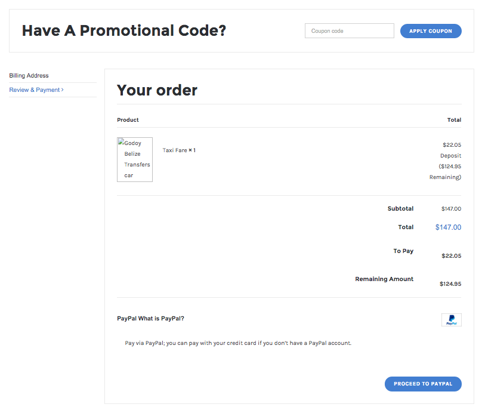
Task: Click the Taxi Fare product name
Action: 175,150
